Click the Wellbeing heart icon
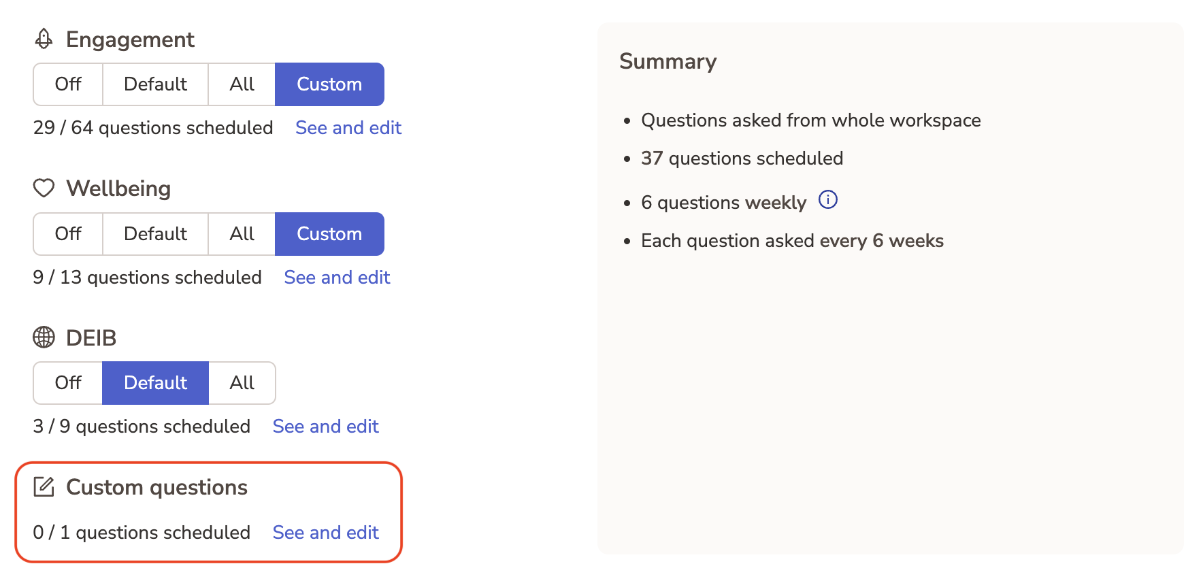The height and width of the screenshot is (581, 1203). click(44, 188)
